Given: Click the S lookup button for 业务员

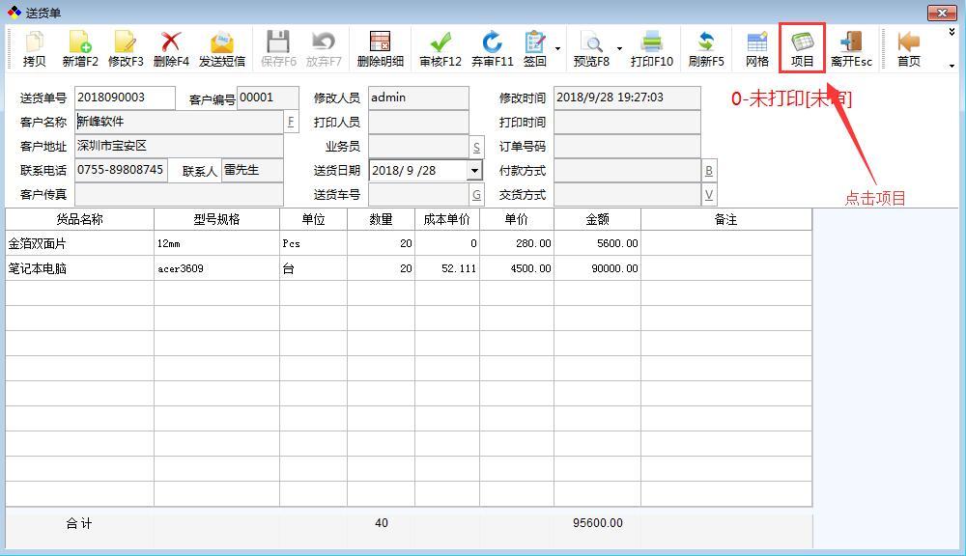Looking at the screenshot, I should point(476,147).
